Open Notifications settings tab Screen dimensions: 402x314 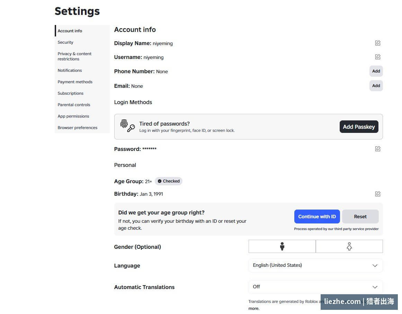82,70
